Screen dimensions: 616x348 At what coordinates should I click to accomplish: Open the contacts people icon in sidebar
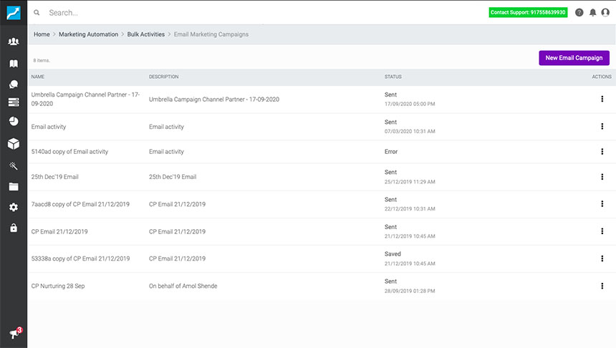point(13,42)
